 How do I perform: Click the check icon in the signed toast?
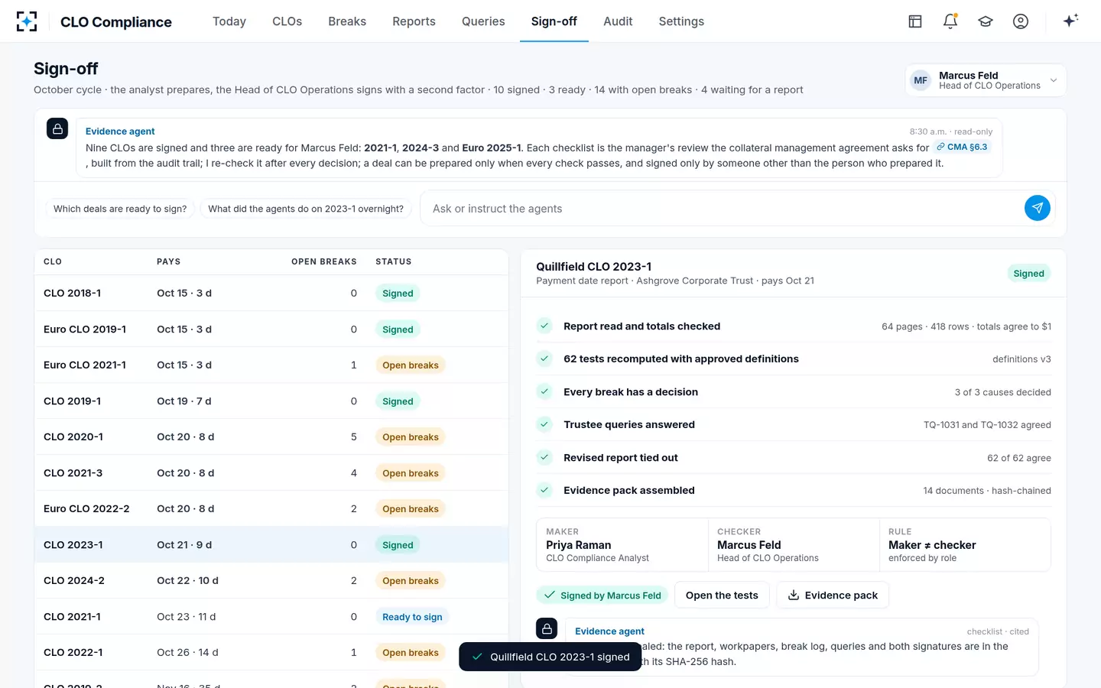coord(477,657)
